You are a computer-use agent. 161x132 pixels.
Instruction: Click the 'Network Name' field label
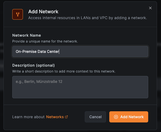click(26, 35)
